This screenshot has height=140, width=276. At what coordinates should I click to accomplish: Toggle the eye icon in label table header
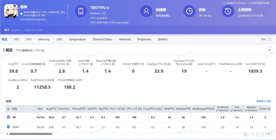(8, 109)
